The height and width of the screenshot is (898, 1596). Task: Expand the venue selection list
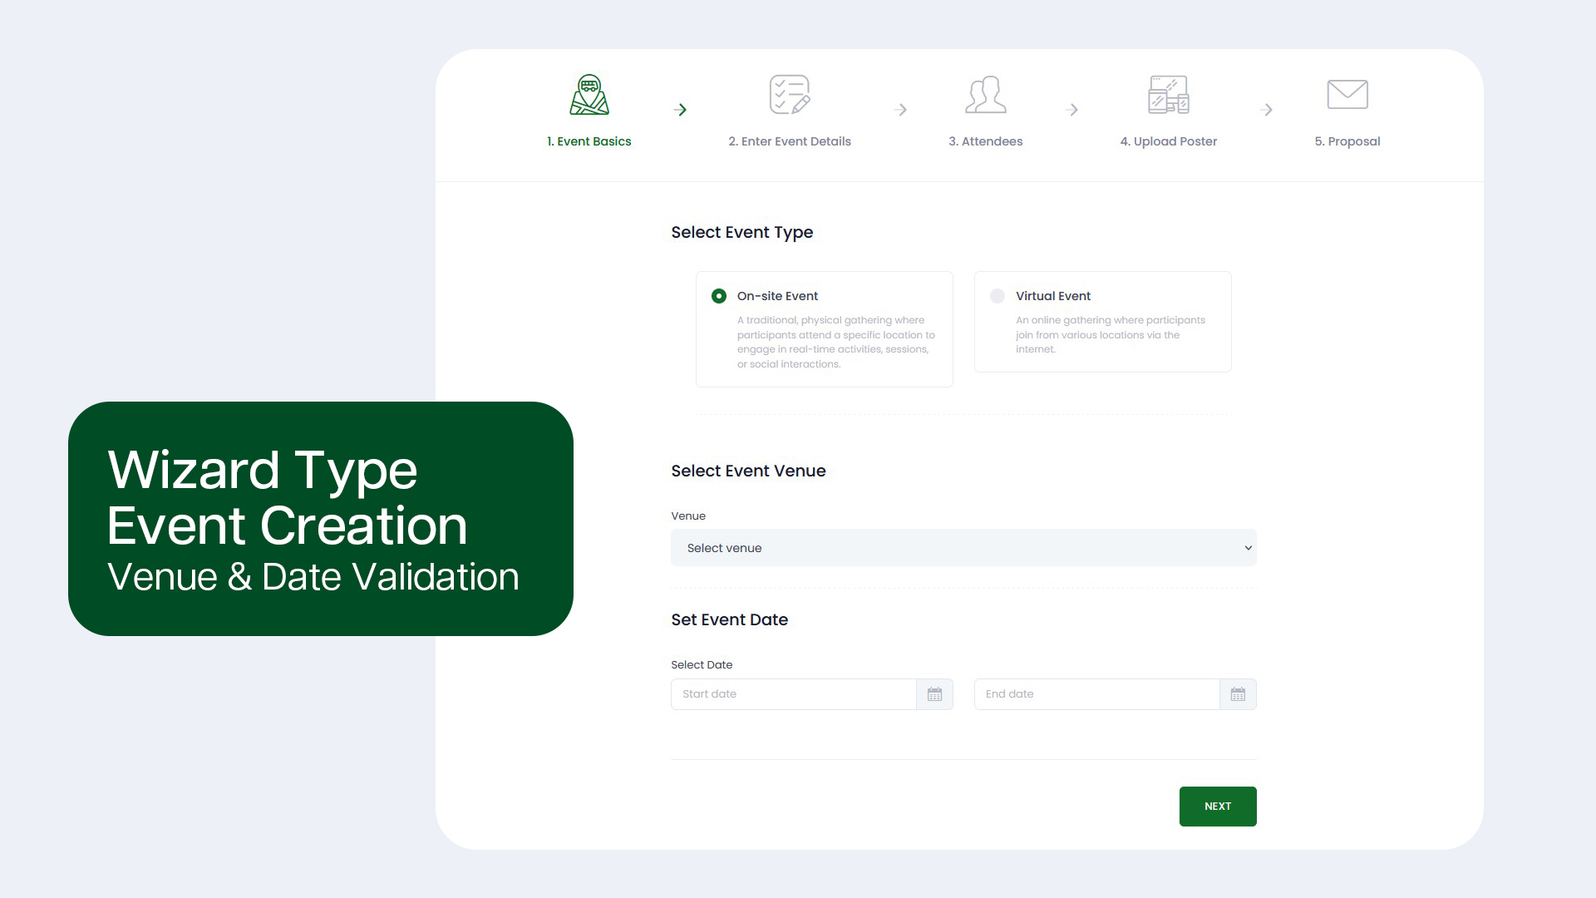963,548
